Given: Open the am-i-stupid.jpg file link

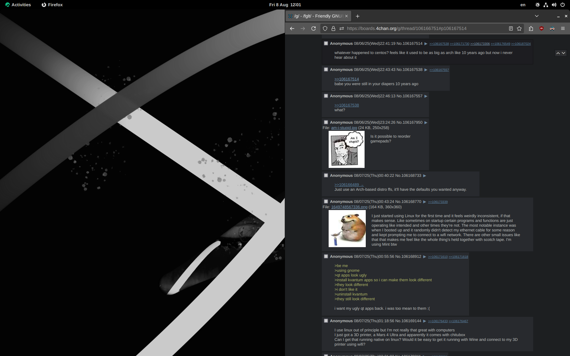Looking at the screenshot, I should point(344,128).
